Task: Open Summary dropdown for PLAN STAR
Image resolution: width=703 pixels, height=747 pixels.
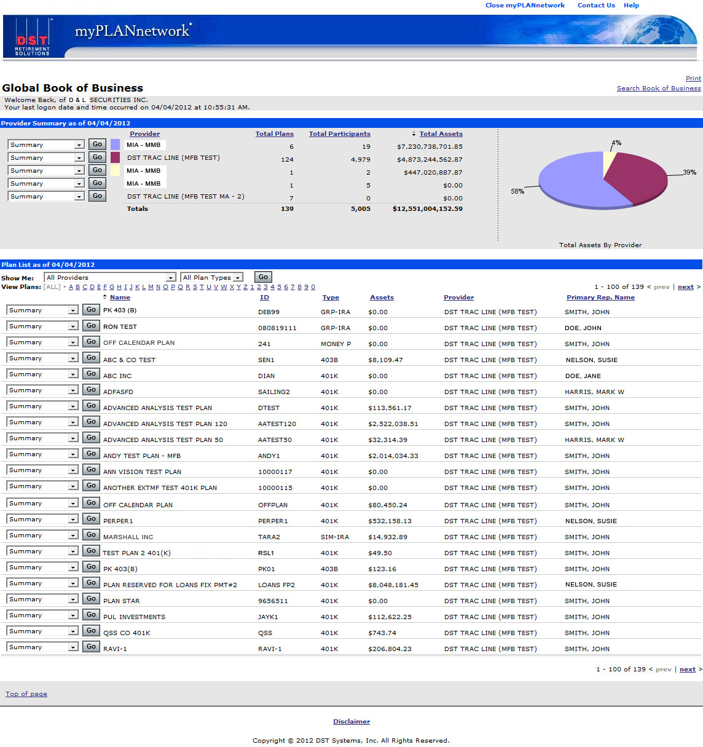Action: (x=42, y=599)
